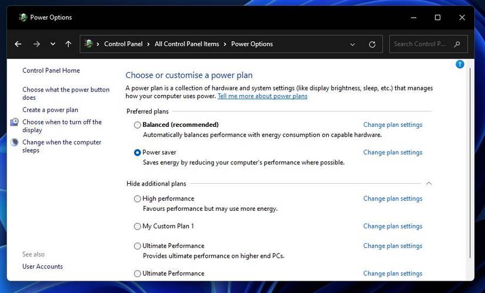Click the forward navigation arrow
Image resolution: width=485 pixels, height=293 pixels.
pyautogui.click(x=37, y=44)
